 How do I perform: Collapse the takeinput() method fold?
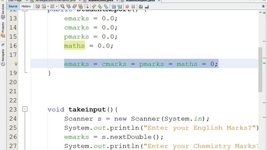click(x=25, y=109)
